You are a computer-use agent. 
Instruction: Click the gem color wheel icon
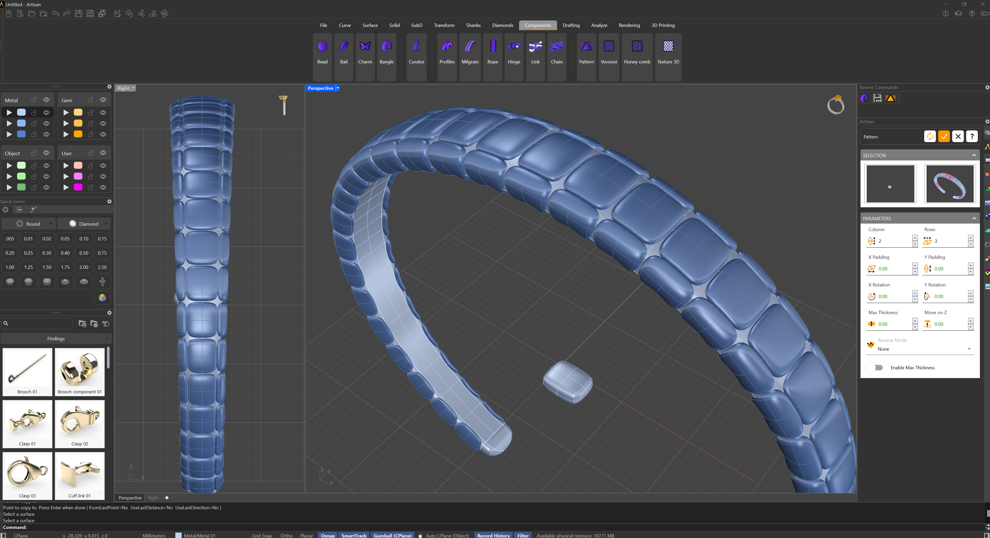pyautogui.click(x=102, y=298)
